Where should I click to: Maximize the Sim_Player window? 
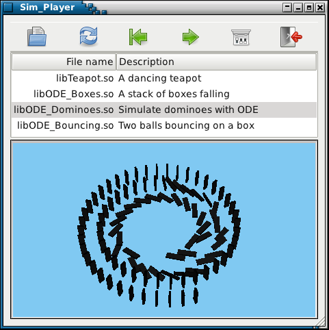click(x=309, y=8)
